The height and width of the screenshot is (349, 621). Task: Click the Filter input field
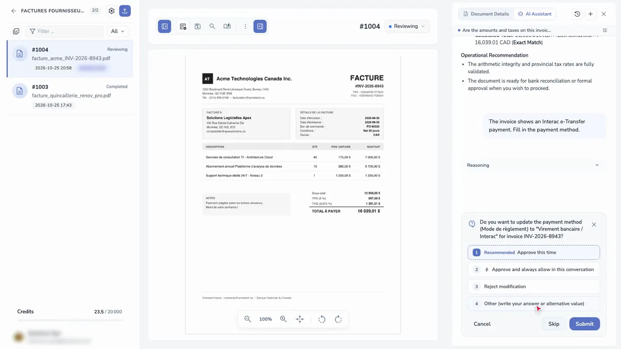click(x=65, y=31)
